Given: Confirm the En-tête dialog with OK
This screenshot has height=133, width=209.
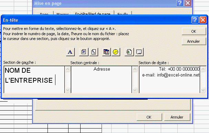Looking at the screenshot, I should pos(194,31).
